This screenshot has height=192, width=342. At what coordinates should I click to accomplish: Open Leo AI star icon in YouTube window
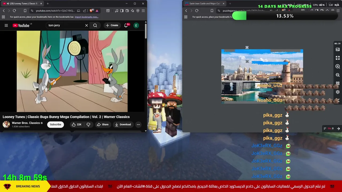[x=133, y=11]
